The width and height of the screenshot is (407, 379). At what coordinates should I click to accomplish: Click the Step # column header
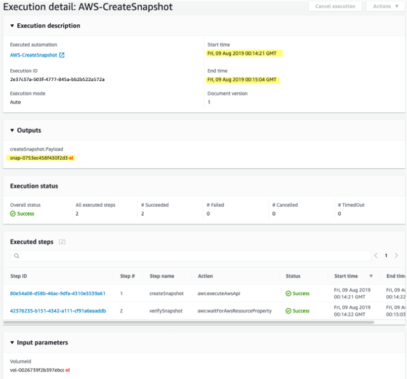pyautogui.click(x=127, y=276)
